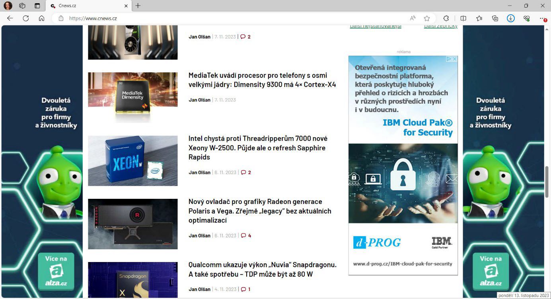Click the d-PROG logo in the ad
The height and width of the screenshot is (299, 551).
(377, 242)
